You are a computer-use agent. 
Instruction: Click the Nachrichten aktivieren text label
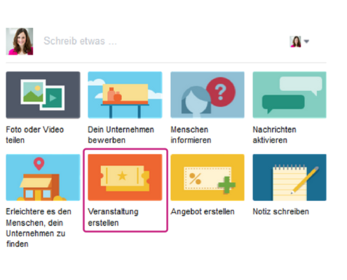pos(274,135)
